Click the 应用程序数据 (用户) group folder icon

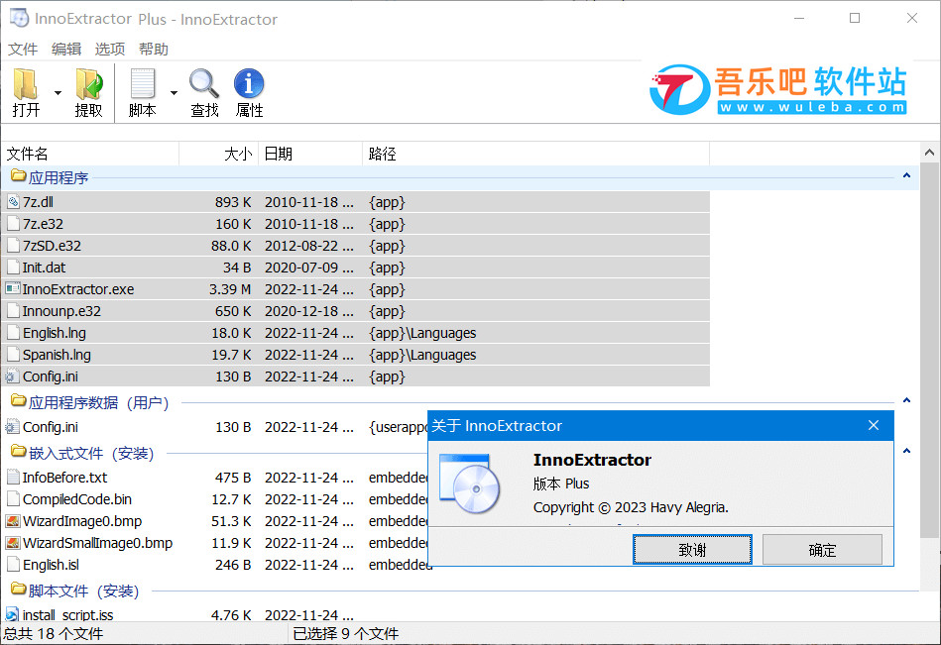pos(19,401)
